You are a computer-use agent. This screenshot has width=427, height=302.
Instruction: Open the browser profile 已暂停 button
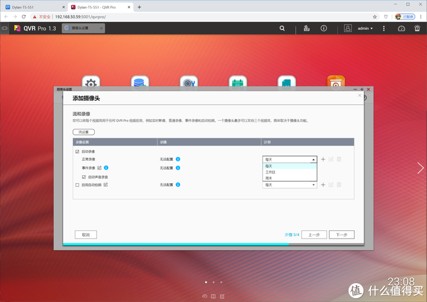pos(405,17)
